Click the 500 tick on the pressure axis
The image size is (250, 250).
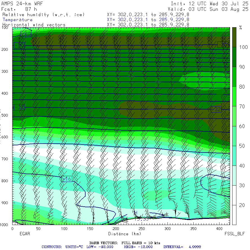[x=5, y=115]
